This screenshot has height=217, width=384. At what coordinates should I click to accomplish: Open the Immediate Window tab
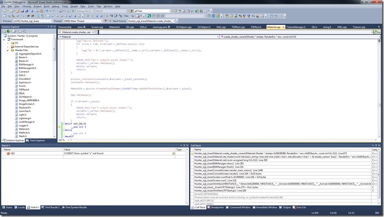[x=265, y=207]
